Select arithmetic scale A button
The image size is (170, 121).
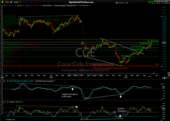point(163,78)
